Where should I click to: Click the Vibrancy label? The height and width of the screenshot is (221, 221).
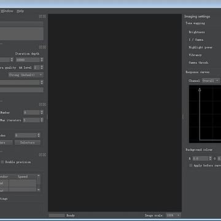point(195,55)
